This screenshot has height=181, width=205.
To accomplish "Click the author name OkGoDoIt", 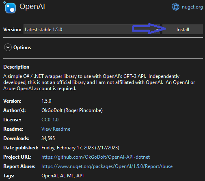I will click(x=52, y=110).
